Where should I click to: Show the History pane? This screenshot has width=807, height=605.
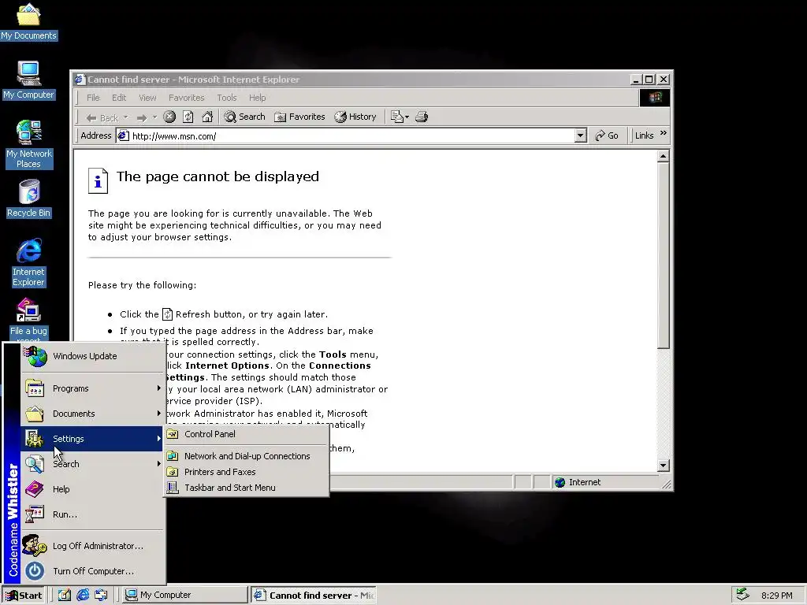click(355, 117)
